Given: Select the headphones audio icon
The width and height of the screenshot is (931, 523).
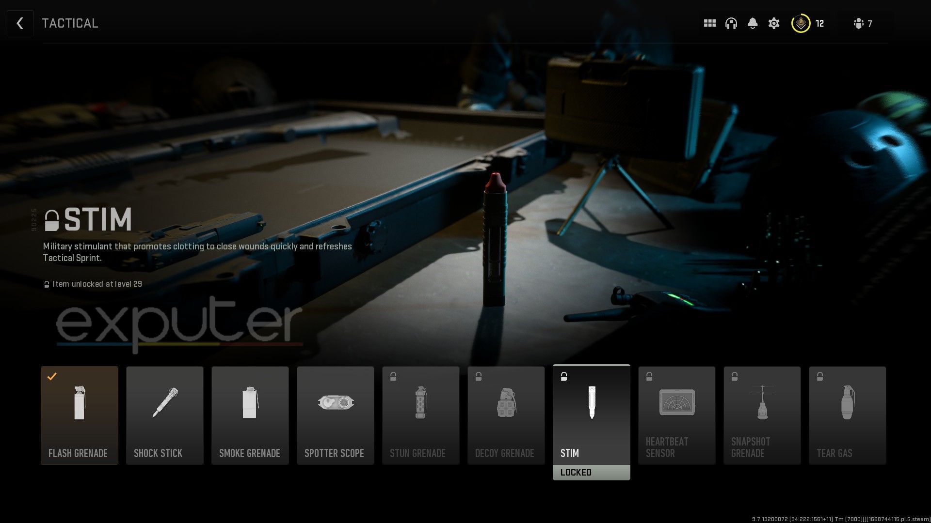Looking at the screenshot, I should pos(731,23).
